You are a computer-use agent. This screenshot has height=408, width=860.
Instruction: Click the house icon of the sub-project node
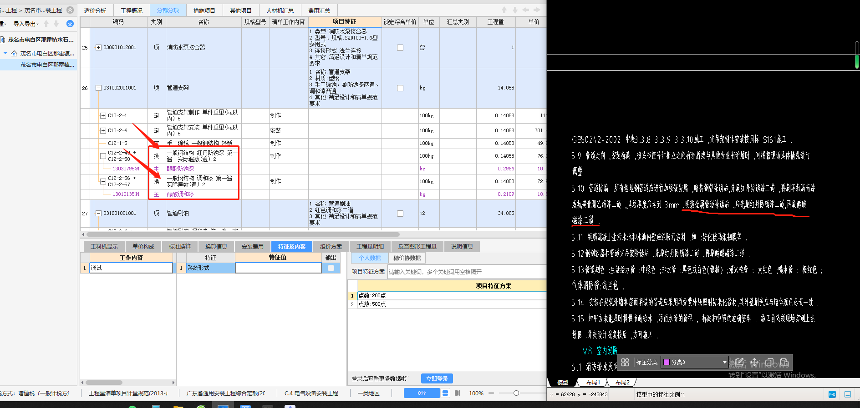[x=14, y=54]
